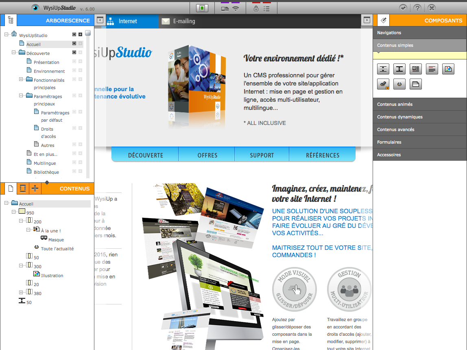The image size is (467, 350).
Task: Select Toute l'actualité in contents tree
Action: [57, 249]
